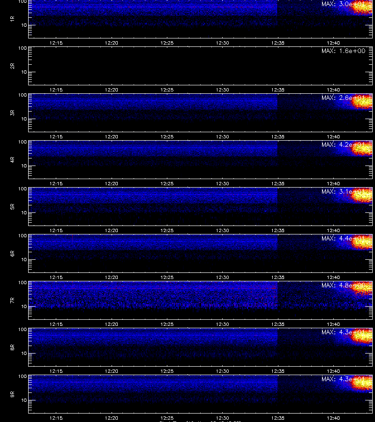Click the 100 y-axis label of panel 6R
The width and height of the screenshot is (375, 422).
(x=22, y=236)
